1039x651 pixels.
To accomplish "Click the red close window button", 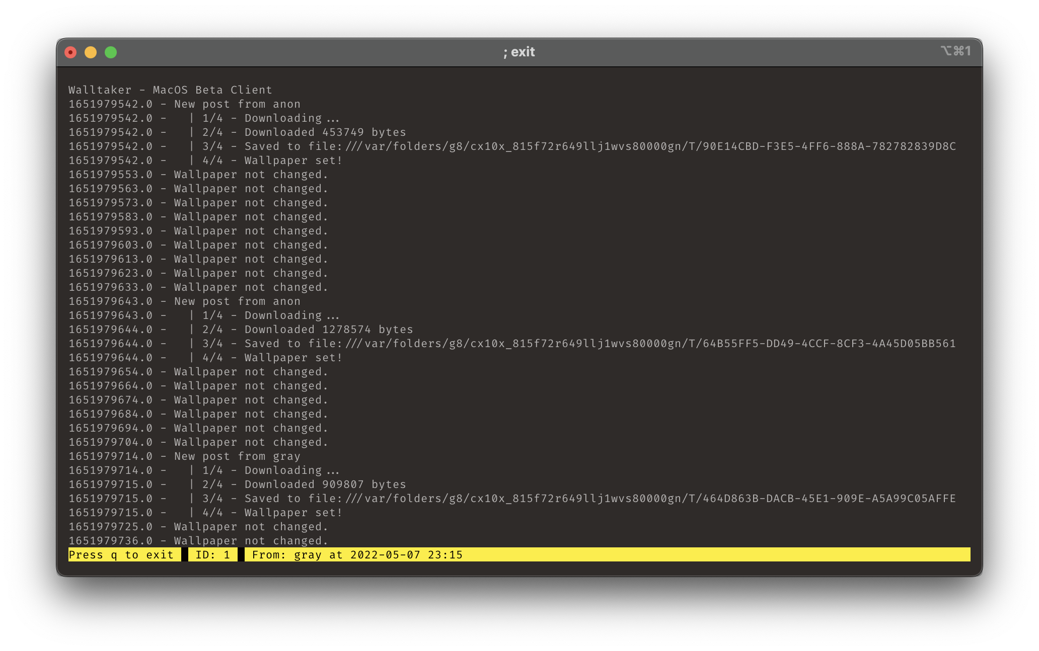I will (x=70, y=52).
